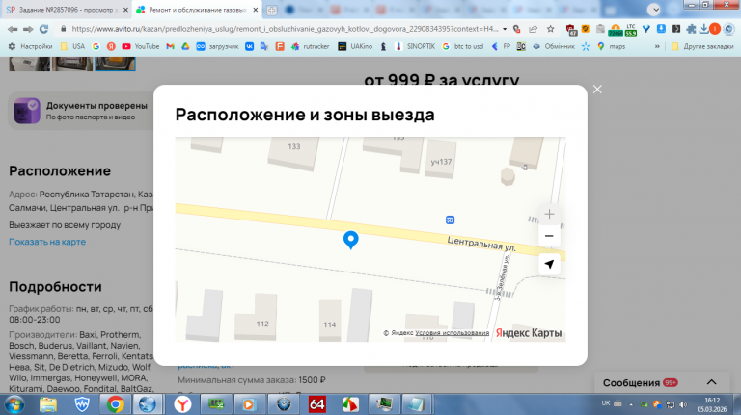Viewport: 741px width, 415px height.
Task: Open 'Другие закладки' folder
Action: [x=702, y=46]
